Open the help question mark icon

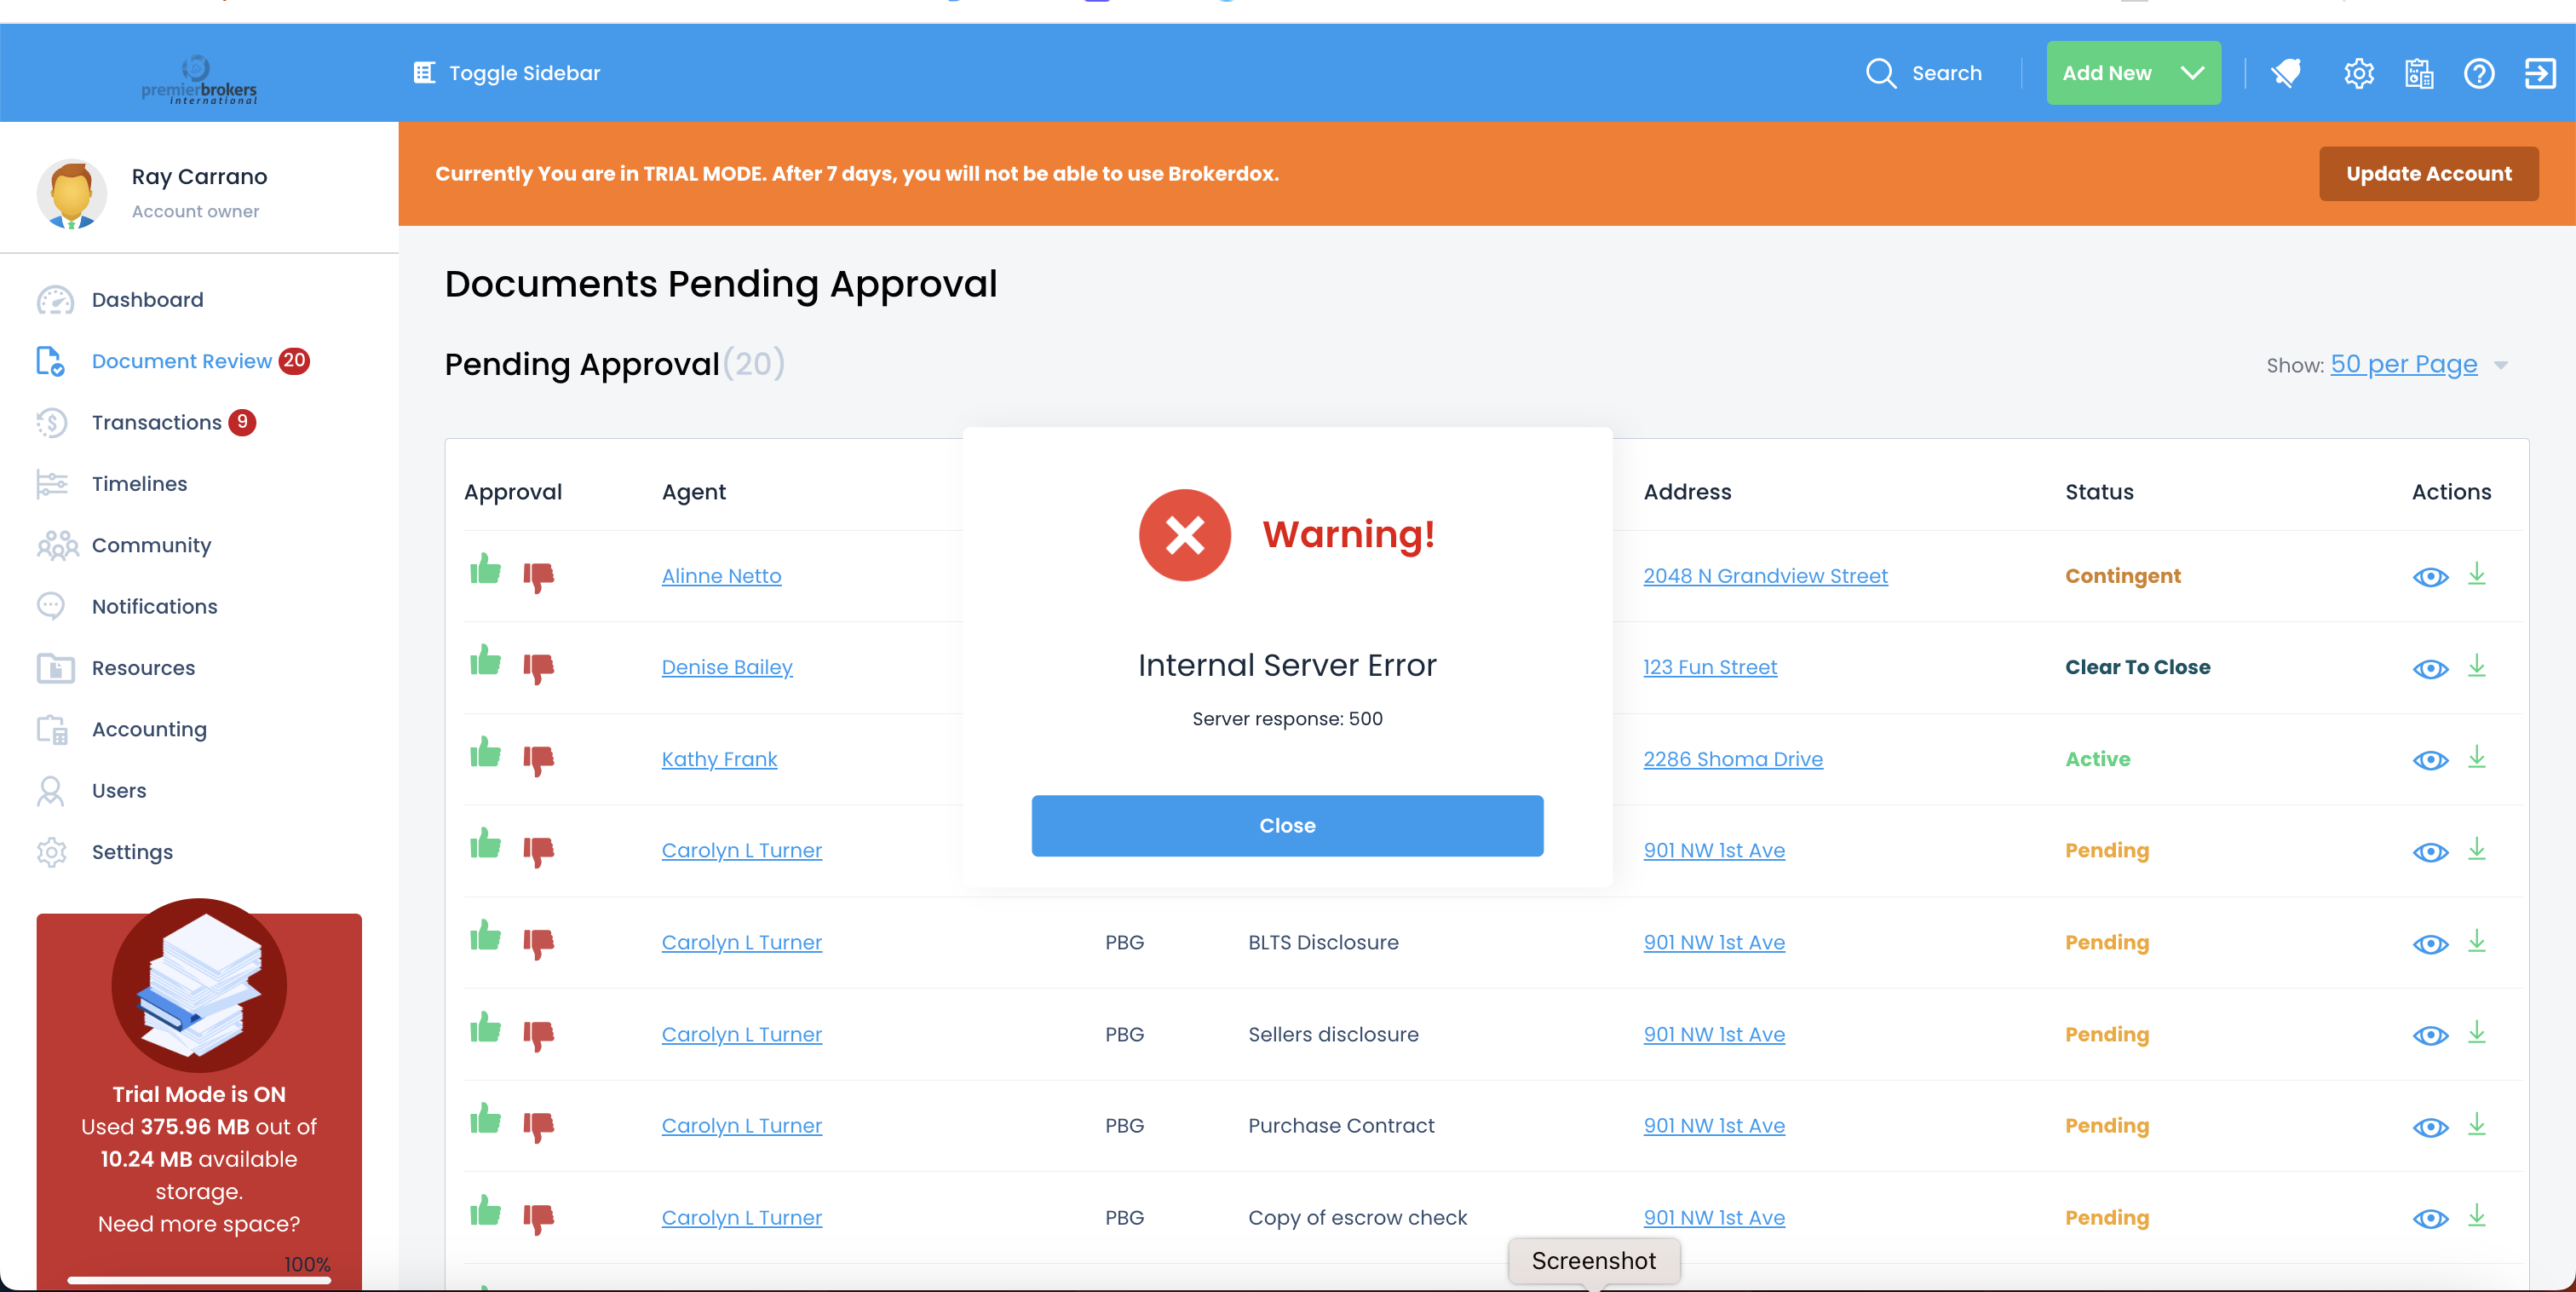pos(2479,73)
